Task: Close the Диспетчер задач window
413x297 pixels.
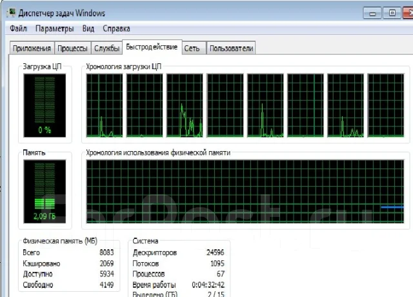Action: pos(408,13)
